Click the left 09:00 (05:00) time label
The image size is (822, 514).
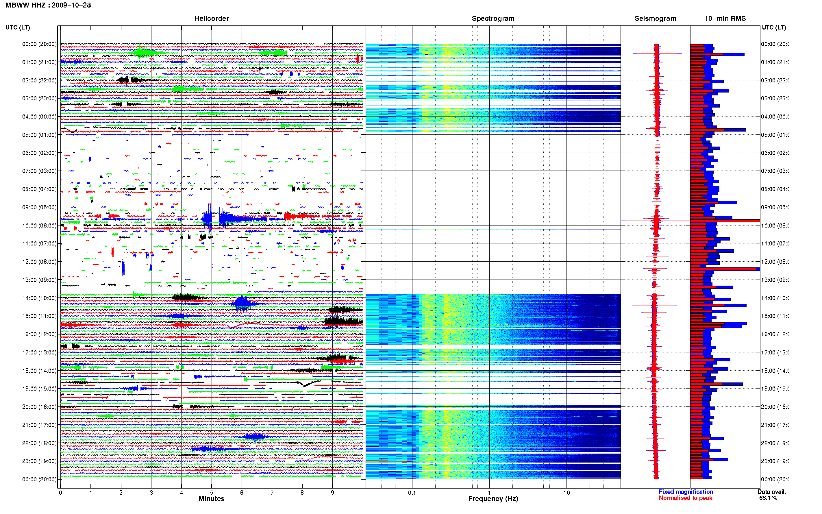pyautogui.click(x=39, y=207)
